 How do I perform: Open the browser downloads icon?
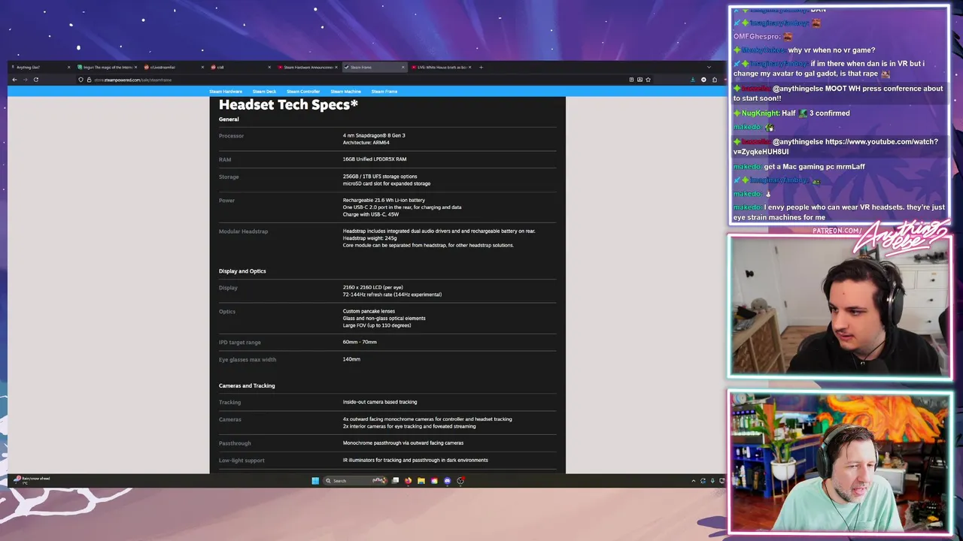point(693,80)
